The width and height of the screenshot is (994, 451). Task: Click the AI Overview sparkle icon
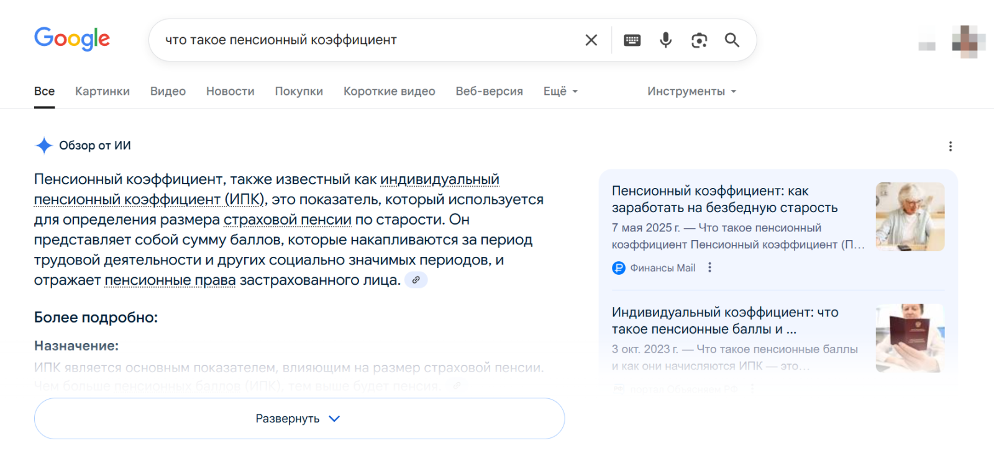pyautogui.click(x=42, y=145)
